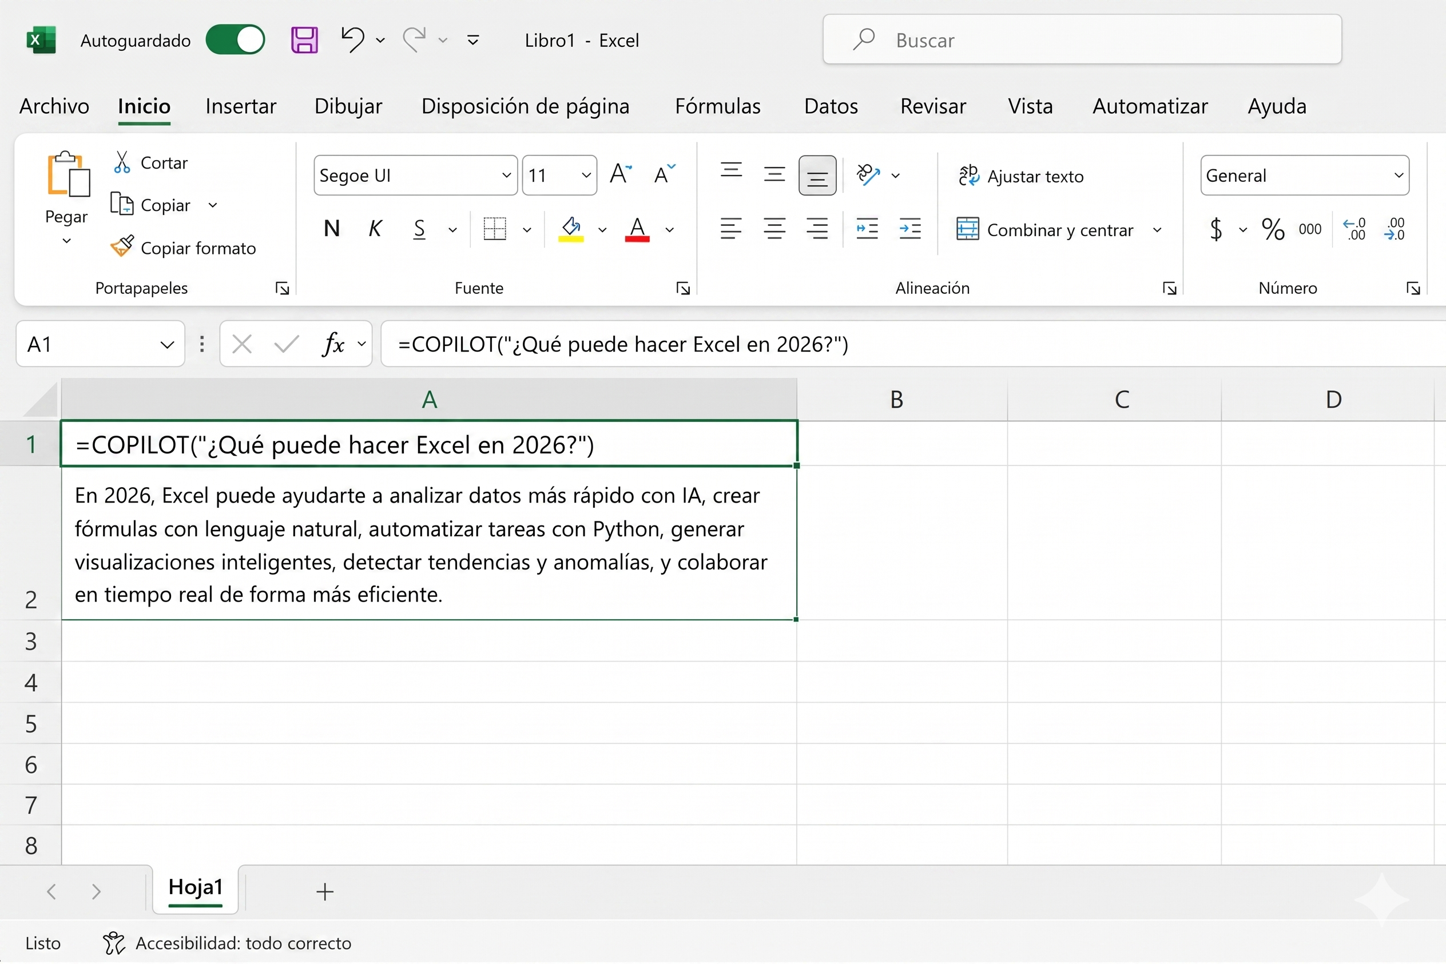Viewport: 1446px width, 964px height.
Task: Toggle Ajustar texto wrapping
Action: [x=1021, y=176]
